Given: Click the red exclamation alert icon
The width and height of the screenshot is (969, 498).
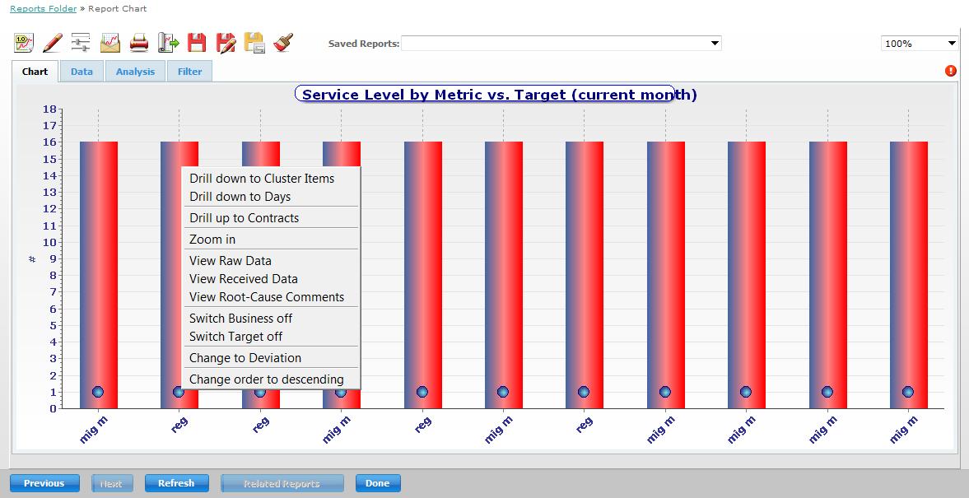Looking at the screenshot, I should pos(951,72).
